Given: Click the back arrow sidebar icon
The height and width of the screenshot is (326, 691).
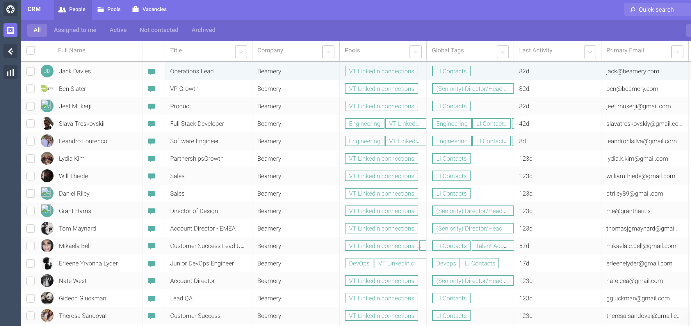Looking at the screenshot, I should [x=10, y=52].
